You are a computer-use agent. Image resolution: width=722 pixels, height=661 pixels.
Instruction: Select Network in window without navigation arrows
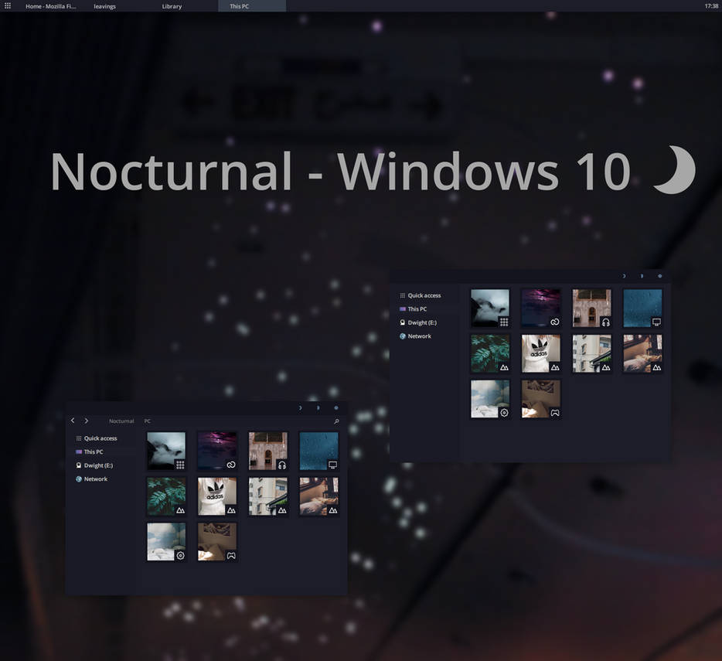[419, 336]
